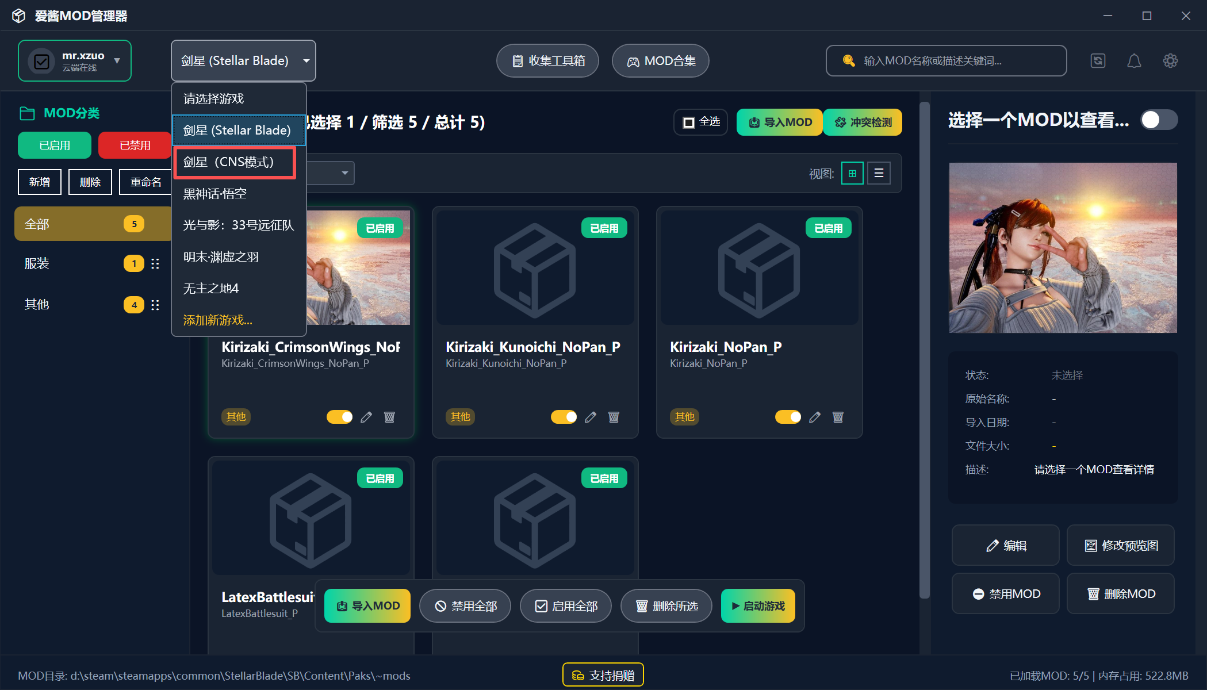Open the 收集工具箱 toolbox
The width and height of the screenshot is (1207, 690).
click(547, 60)
